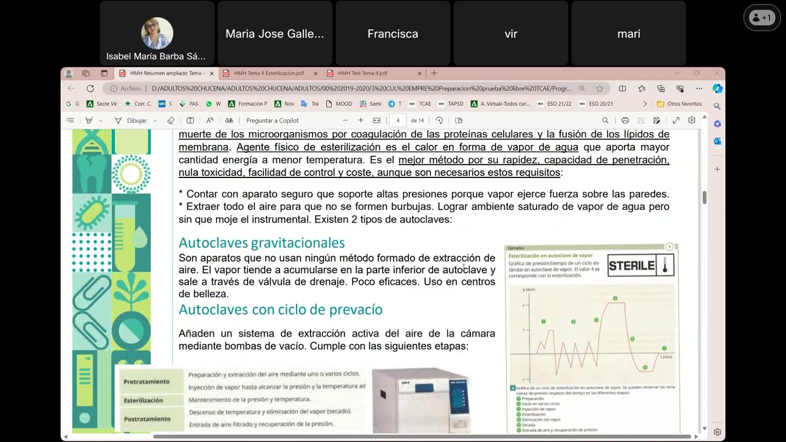Open Preguntar a Copilot
The height and width of the screenshot is (442, 786).
pyautogui.click(x=272, y=120)
